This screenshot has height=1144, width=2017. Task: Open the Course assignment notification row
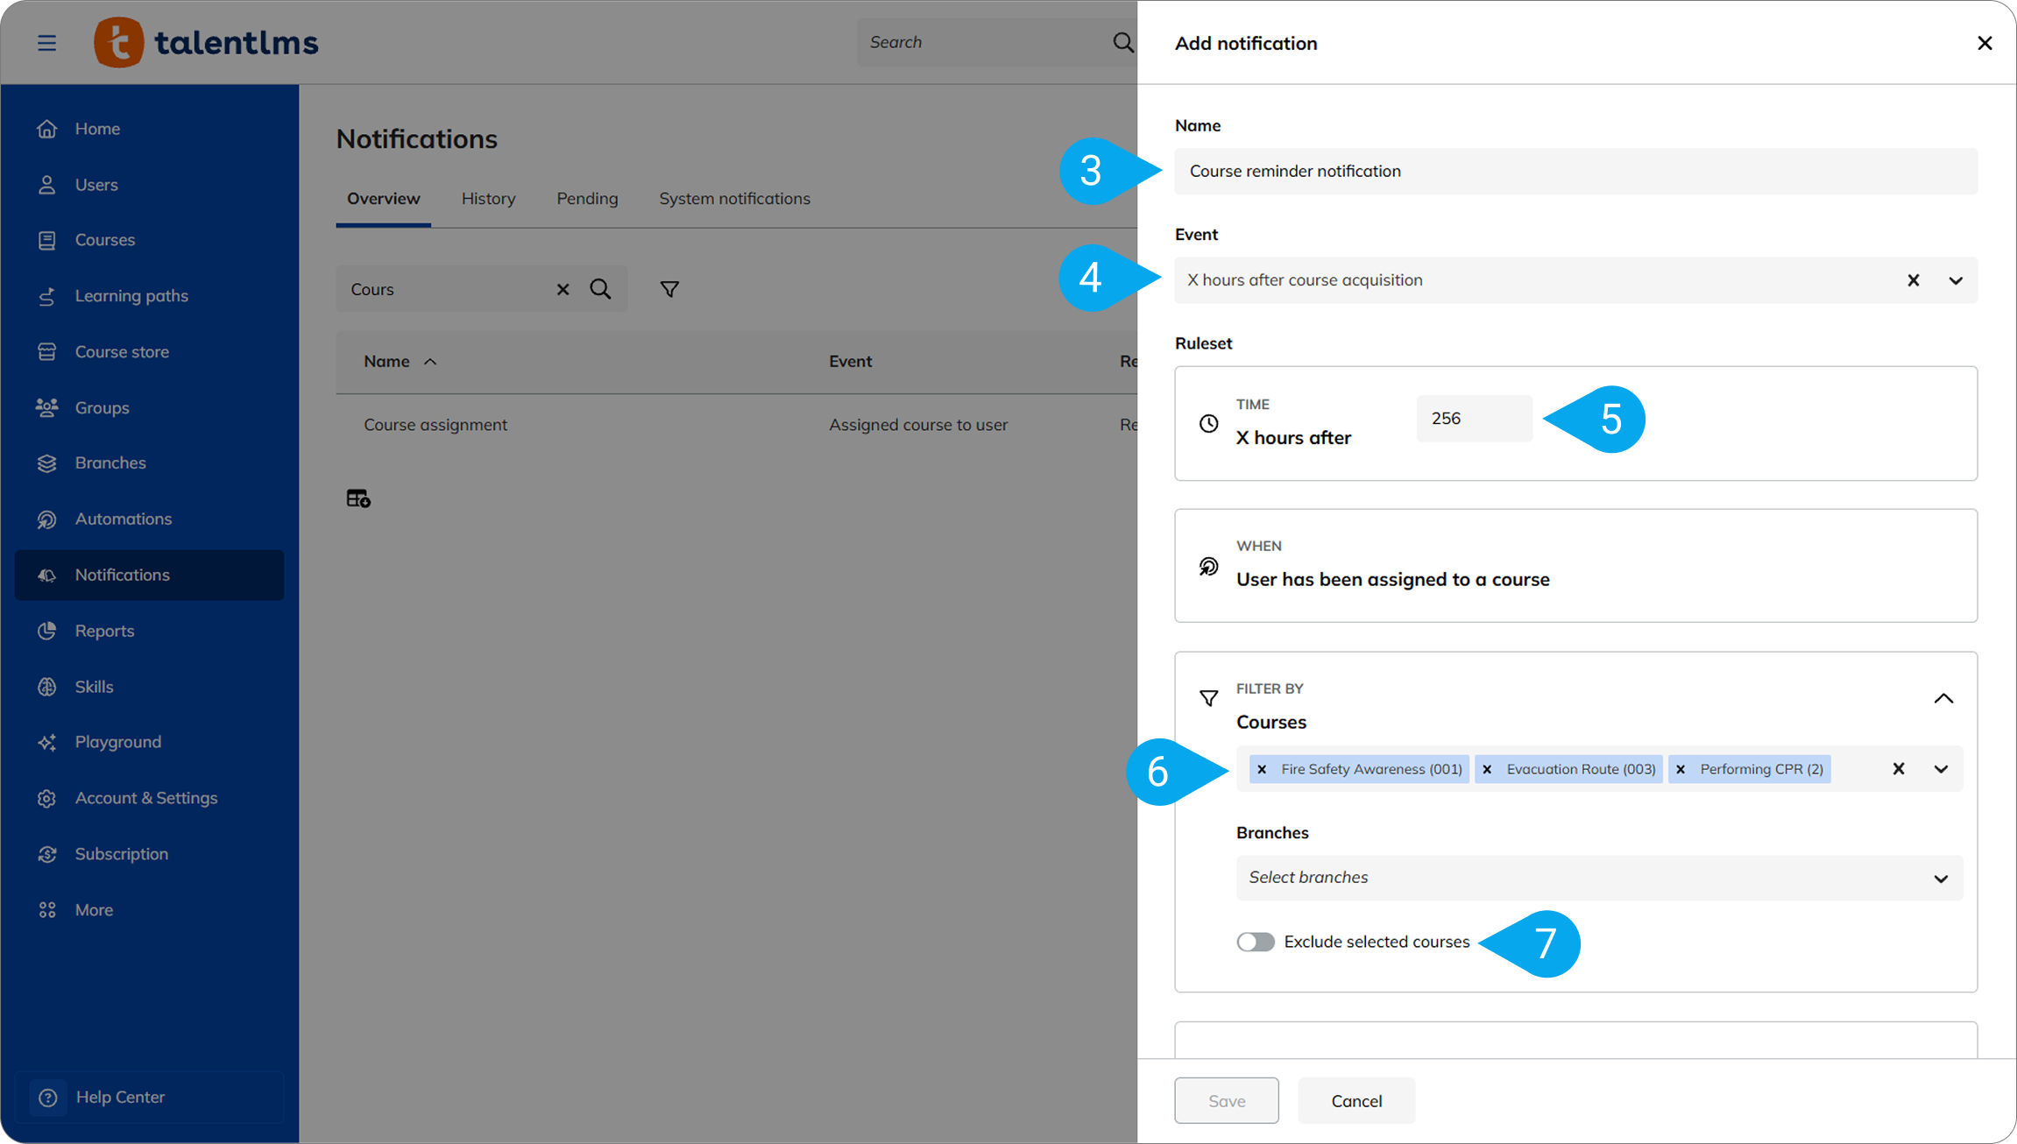(x=736, y=425)
